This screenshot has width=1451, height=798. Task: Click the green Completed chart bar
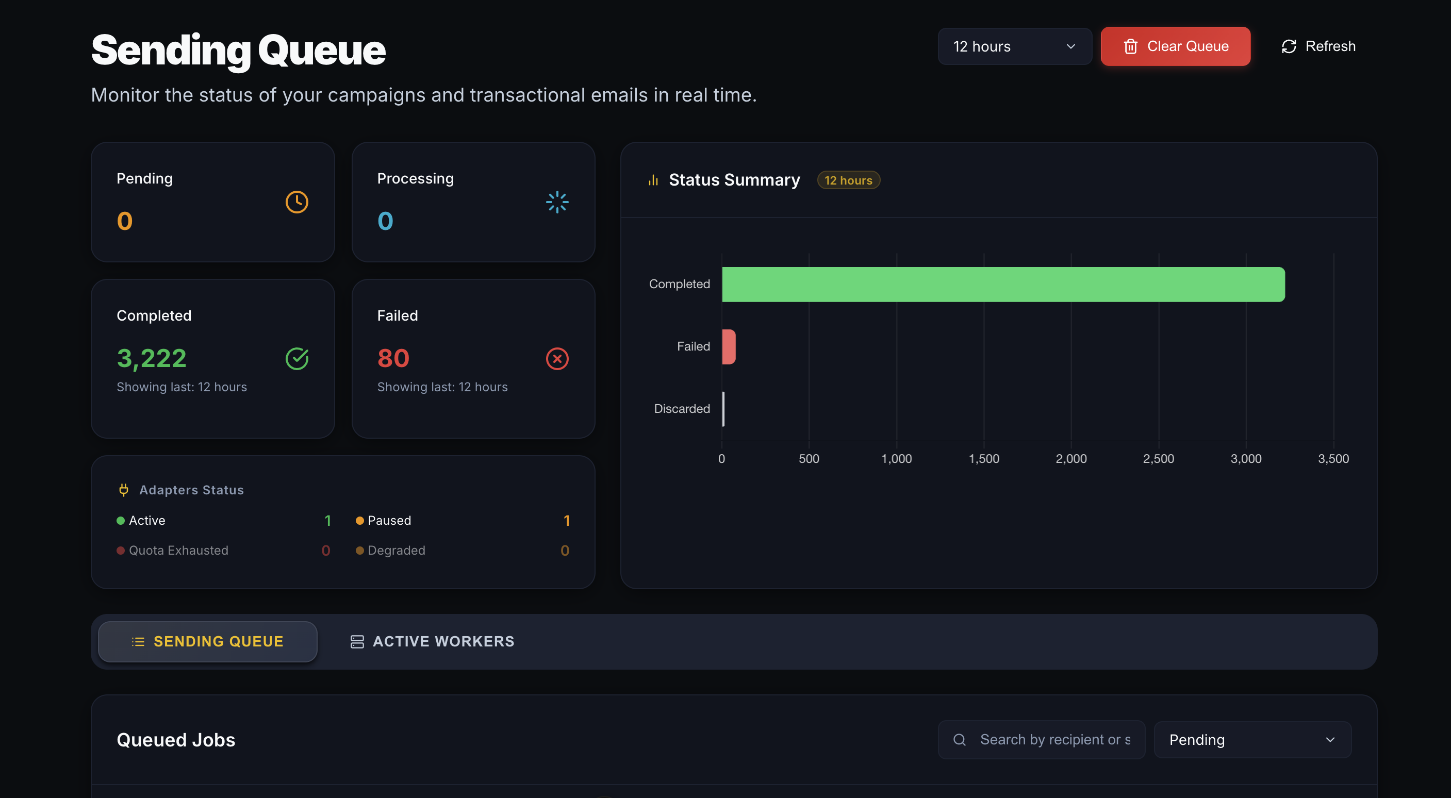click(1002, 285)
